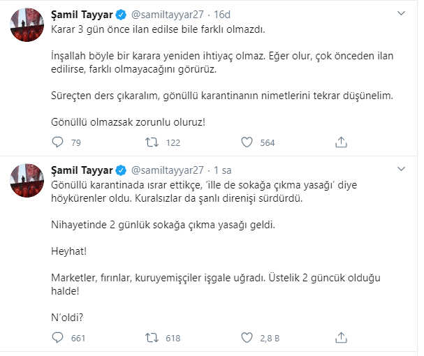Like the second tweet with 2,8 B likes

(246, 338)
